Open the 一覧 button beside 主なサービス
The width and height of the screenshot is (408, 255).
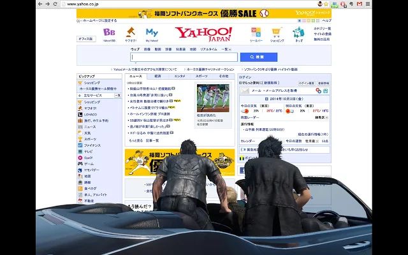[x=118, y=96]
